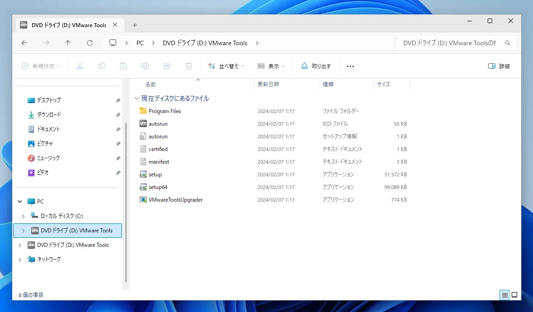Image resolution: width=533 pixels, height=312 pixels.
Task: Click the Copy icon in toolbar
Action: click(x=102, y=66)
